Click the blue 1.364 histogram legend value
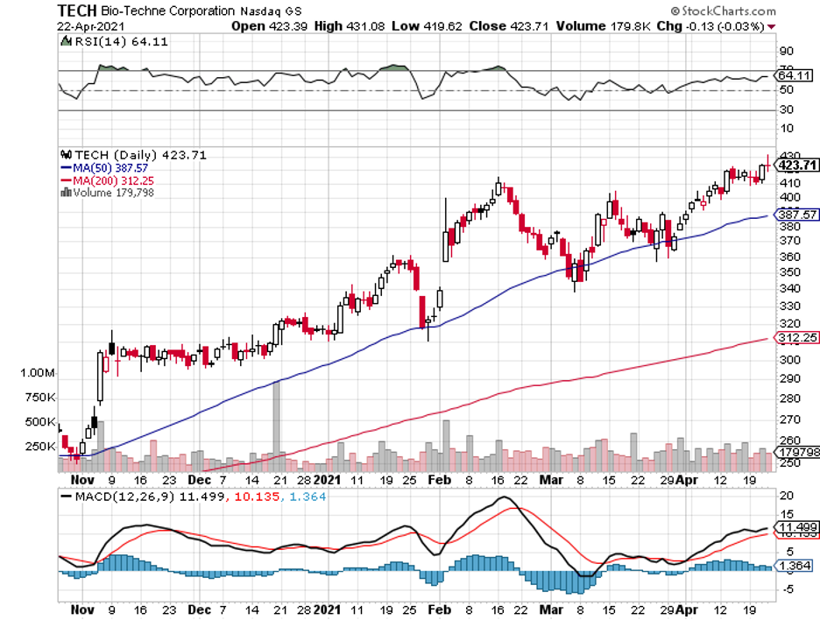Viewport: 820px width, 620px height. point(307,497)
